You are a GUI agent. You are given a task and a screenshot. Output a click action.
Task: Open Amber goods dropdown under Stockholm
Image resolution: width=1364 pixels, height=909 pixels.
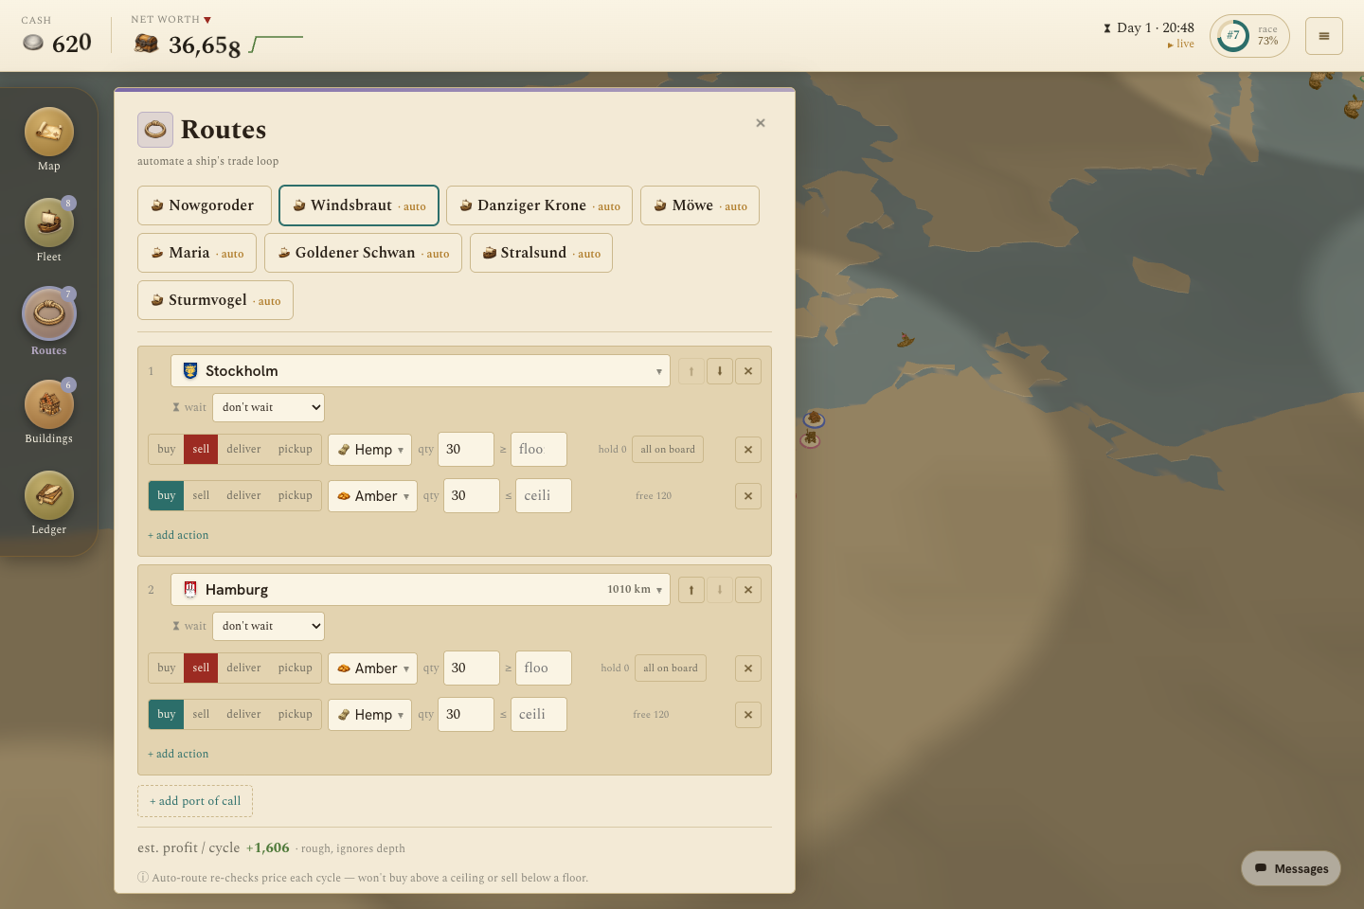pos(372,496)
